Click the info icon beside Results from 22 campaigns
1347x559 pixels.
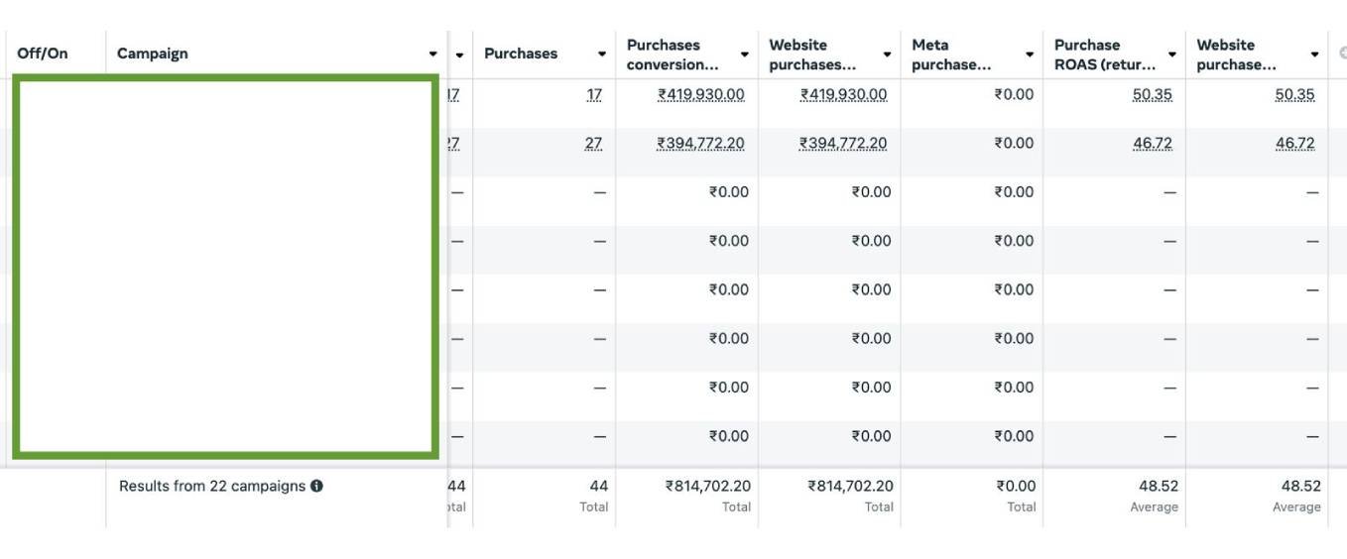[316, 487]
